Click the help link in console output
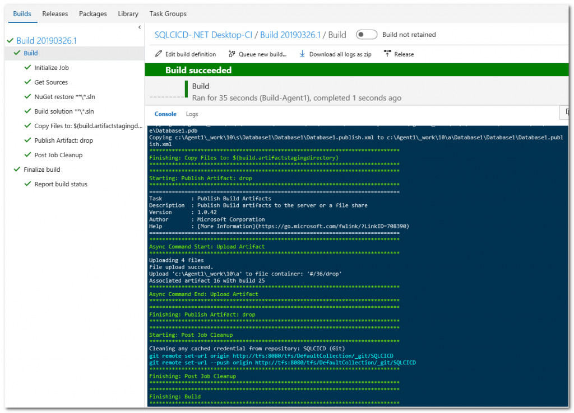574x413 pixels. point(303,226)
